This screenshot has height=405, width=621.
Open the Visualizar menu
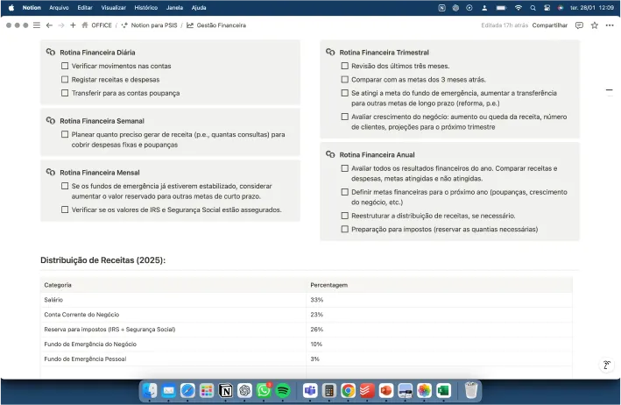[x=113, y=8]
